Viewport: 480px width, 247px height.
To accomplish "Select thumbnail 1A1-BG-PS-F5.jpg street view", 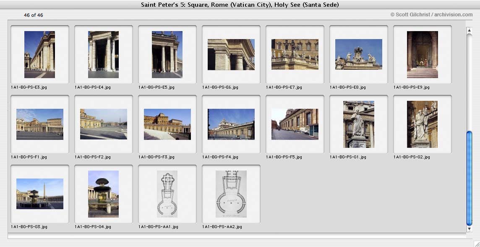I will point(295,124).
